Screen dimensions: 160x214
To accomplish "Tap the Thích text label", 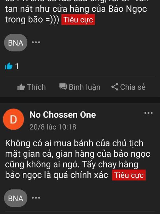I will pos(36,87).
